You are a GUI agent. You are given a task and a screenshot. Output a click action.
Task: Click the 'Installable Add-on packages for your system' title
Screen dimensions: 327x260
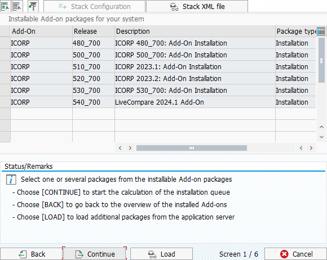tap(76, 19)
